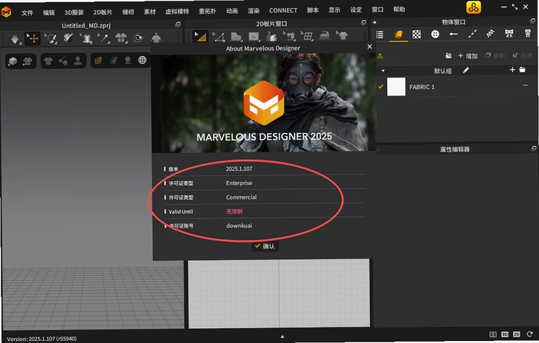
Task: Open the Topstitch dashed-line tab
Action: point(472,34)
